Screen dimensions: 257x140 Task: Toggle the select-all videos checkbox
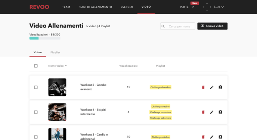coord(36,66)
